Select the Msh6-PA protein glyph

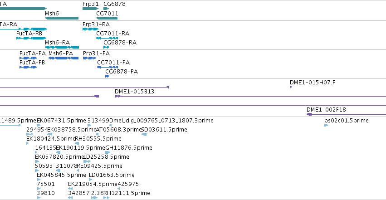[64, 58]
